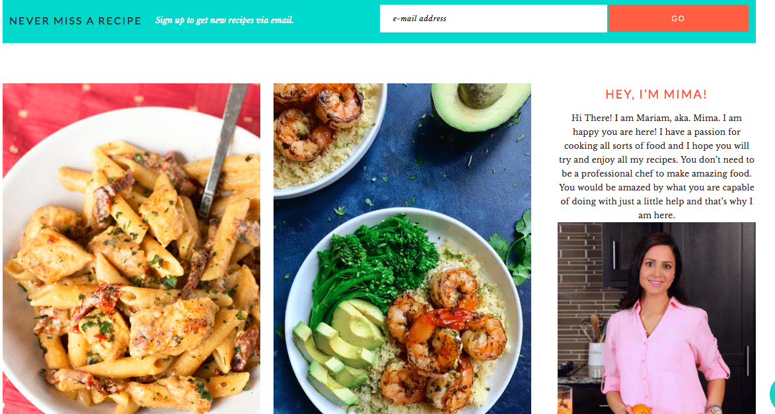Click Mima's portrait photo in the pink shirt

(656, 318)
